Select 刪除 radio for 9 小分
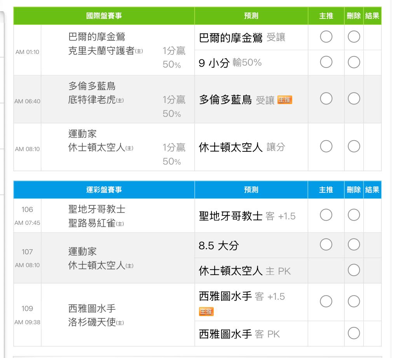The height and width of the screenshot is (358, 396). coord(354,62)
